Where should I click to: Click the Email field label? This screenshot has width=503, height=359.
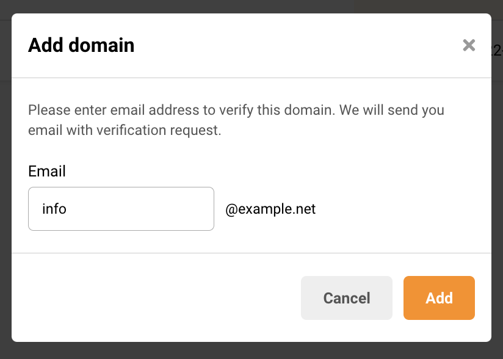(47, 172)
